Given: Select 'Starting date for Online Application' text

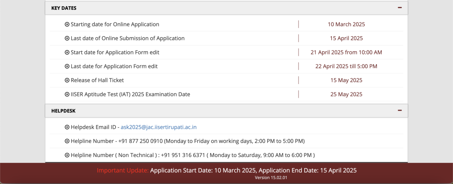Looking at the screenshot, I should click(x=115, y=24).
